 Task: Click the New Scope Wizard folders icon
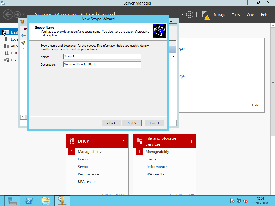click(x=159, y=31)
